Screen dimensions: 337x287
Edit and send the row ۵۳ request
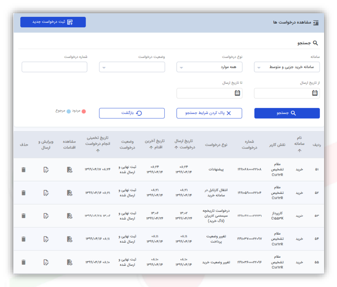(x=46, y=216)
